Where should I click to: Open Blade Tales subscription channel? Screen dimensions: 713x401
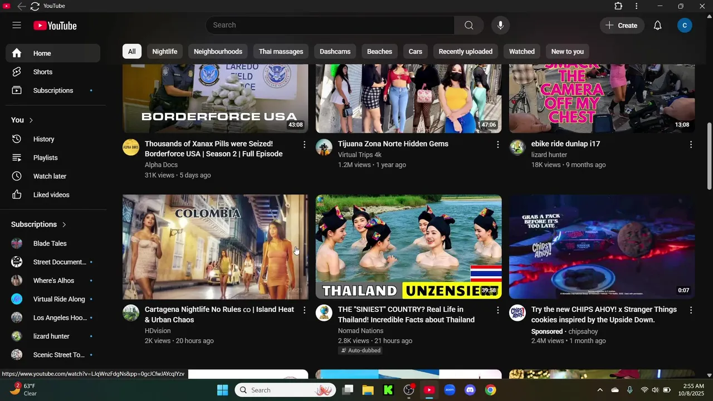point(53,243)
